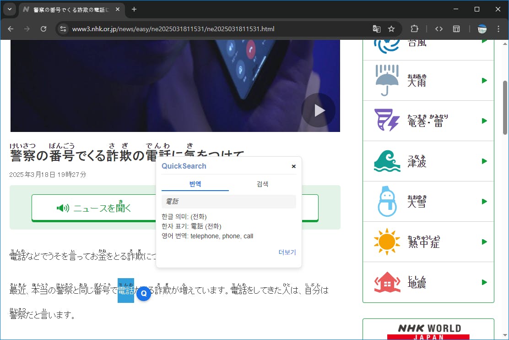This screenshot has height=340, width=509.
Task: Click the Google Translate icon in address bar
Action: pos(377,29)
